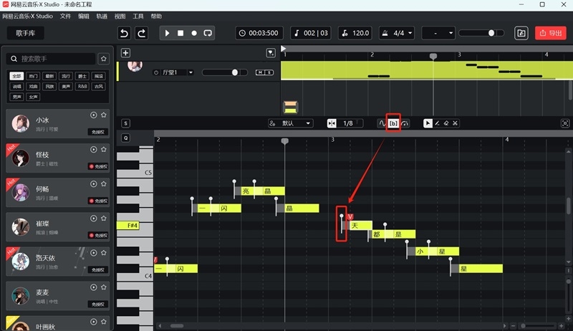Select the 男声 singer filter
The width and height of the screenshot is (573, 331).
16,97
